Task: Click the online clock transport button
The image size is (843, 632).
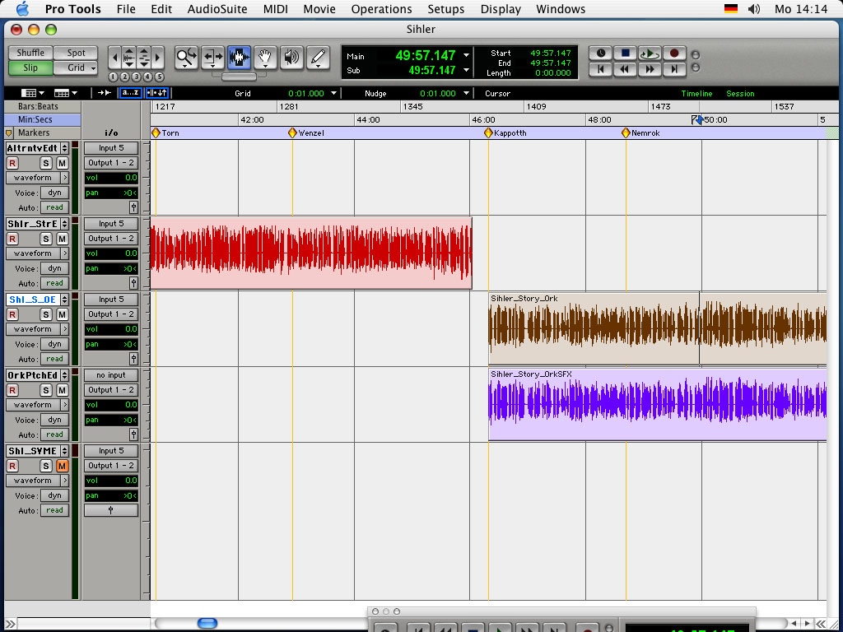Action: 600,53
